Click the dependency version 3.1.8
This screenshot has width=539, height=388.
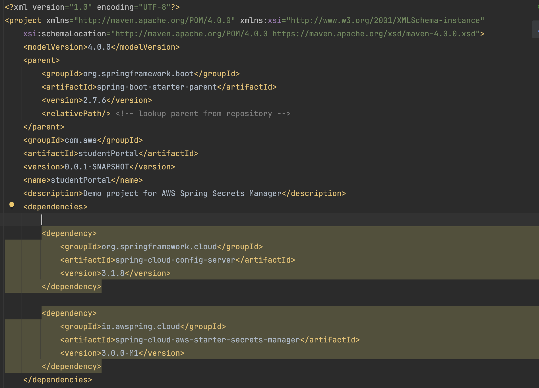(113, 273)
